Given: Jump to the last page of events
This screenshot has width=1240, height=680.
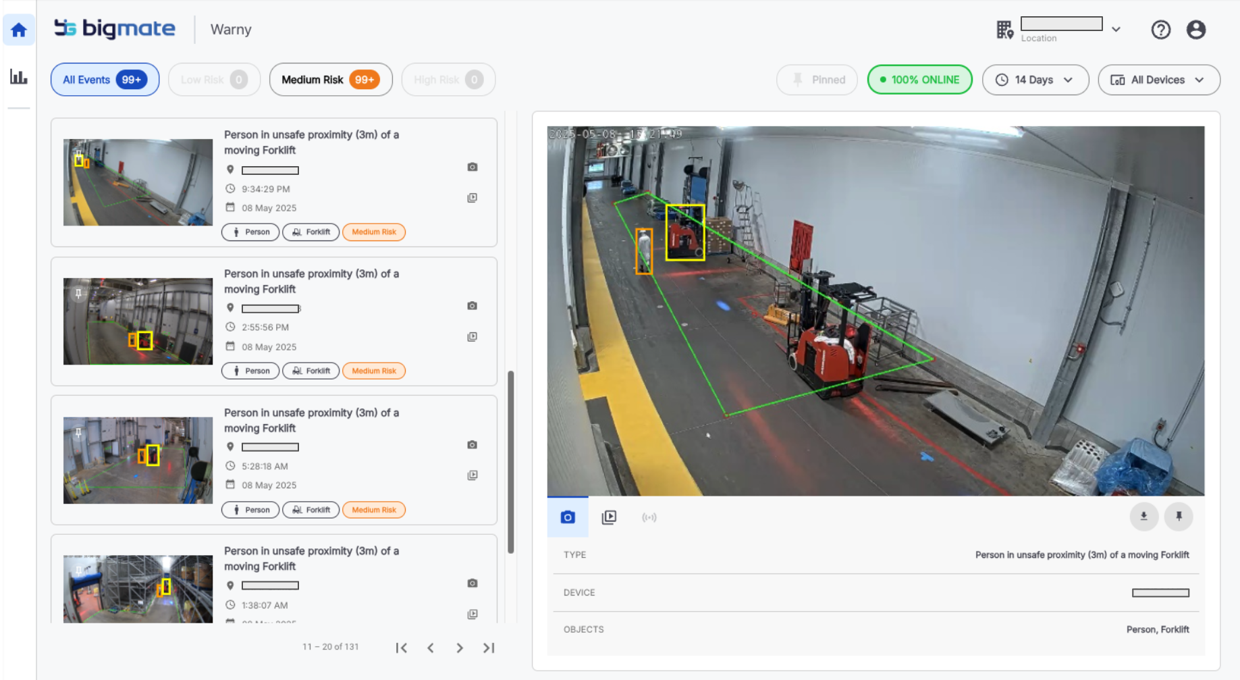Looking at the screenshot, I should [x=489, y=648].
